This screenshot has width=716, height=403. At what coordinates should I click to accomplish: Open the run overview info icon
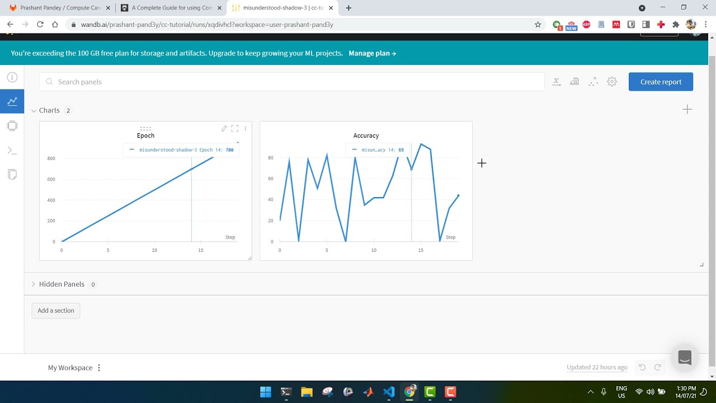click(x=12, y=77)
